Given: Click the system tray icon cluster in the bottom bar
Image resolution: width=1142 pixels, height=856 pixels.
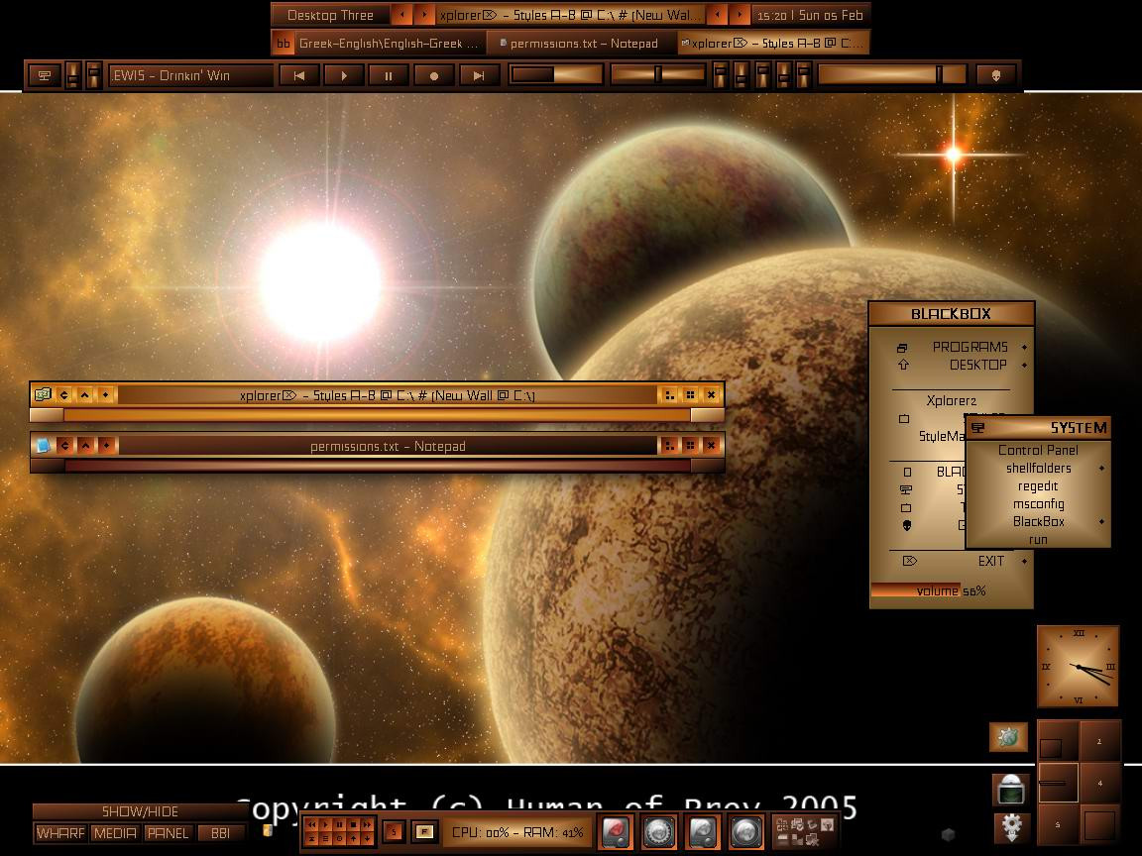Looking at the screenshot, I should [805, 831].
